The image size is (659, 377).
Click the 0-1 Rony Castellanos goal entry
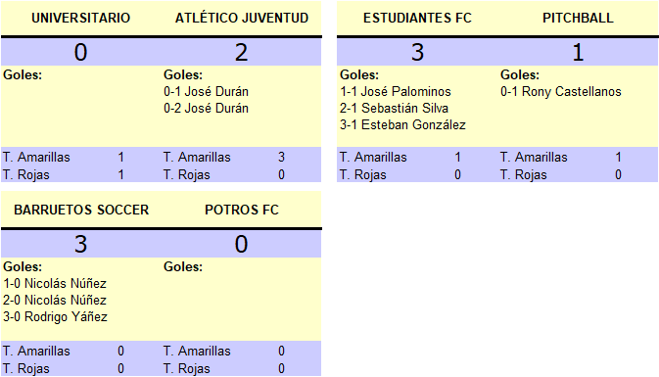pyautogui.click(x=561, y=91)
